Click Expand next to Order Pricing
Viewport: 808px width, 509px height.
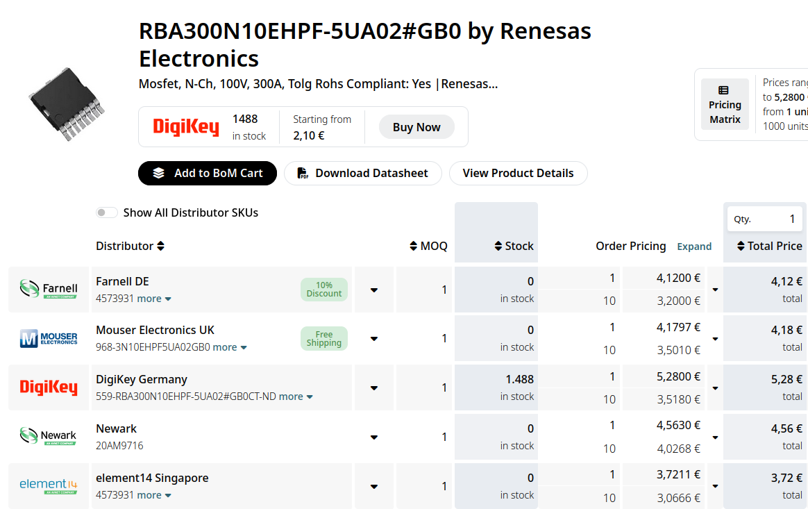(x=694, y=247)
